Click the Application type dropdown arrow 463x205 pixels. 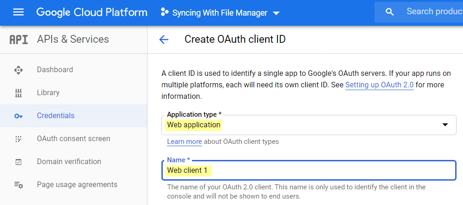point(445,125)
